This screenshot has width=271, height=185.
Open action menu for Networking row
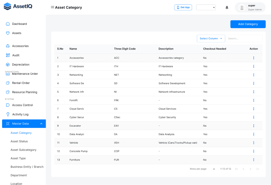[x=253, y=75]
